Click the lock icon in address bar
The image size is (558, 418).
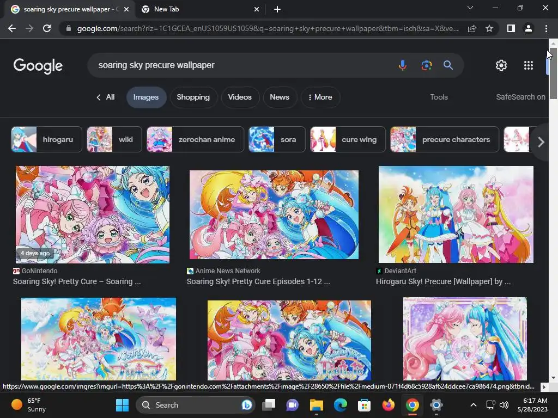click(68, 28)
